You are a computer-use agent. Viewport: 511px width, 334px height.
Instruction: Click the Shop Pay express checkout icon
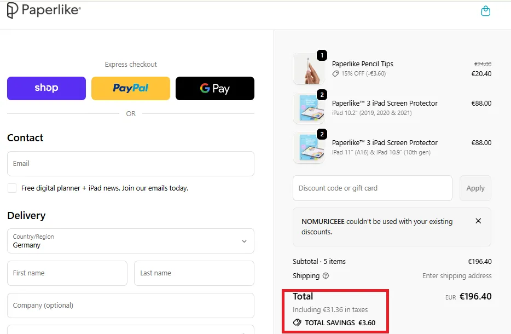[x=46, y=88]
